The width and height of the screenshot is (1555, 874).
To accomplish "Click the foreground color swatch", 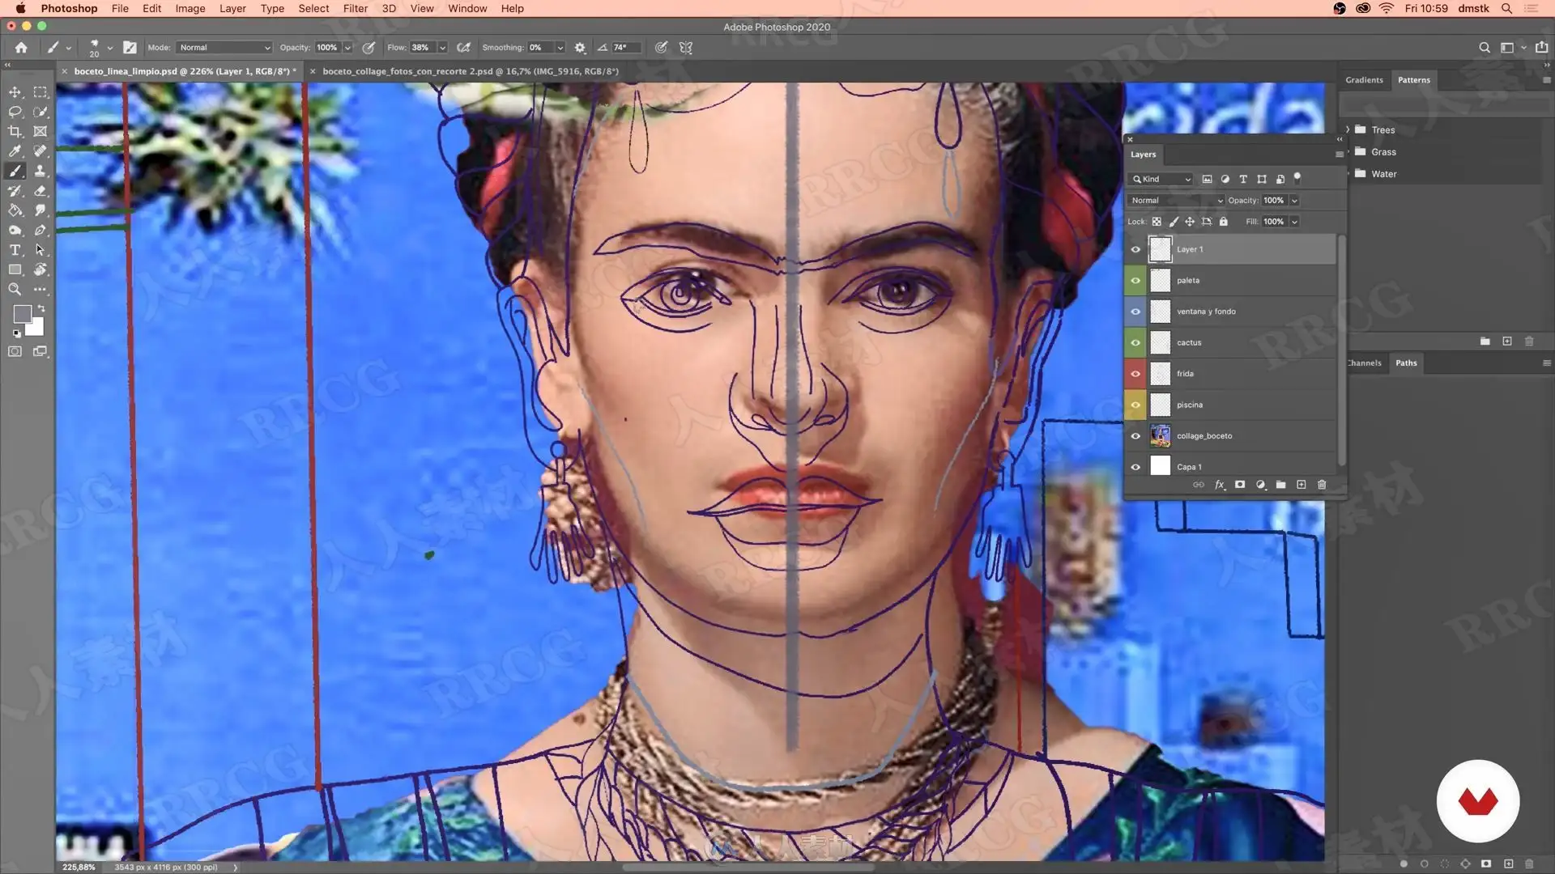I will 22,314.
